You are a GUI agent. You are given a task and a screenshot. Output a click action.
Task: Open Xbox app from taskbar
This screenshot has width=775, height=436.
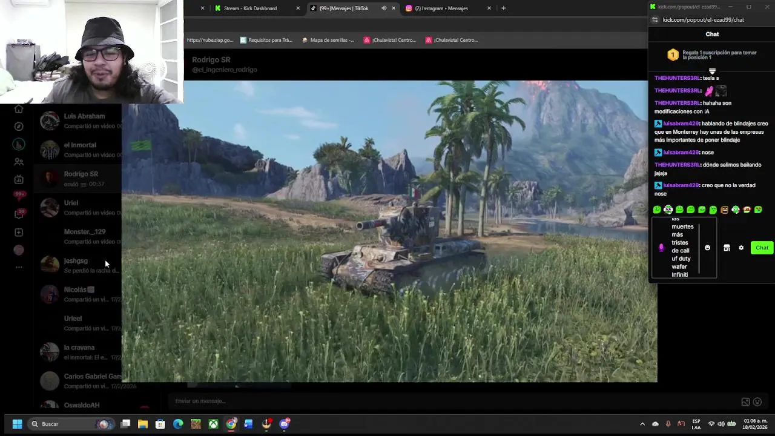(213, 424)
